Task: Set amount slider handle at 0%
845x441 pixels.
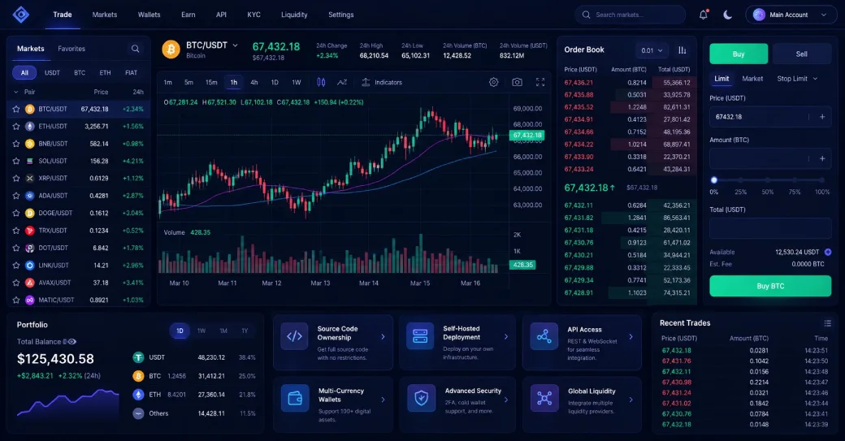Action: pyautogui.click(x=714, y=180)
